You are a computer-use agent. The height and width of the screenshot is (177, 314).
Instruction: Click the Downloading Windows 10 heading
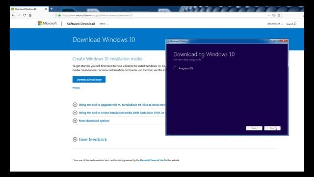[204, 54]
